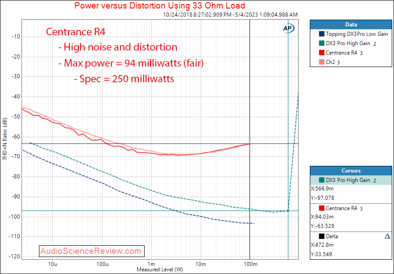The height and width of the screenshot is (274, 394).
Task: Click the Cursors panel header
Action: (351, 171)
